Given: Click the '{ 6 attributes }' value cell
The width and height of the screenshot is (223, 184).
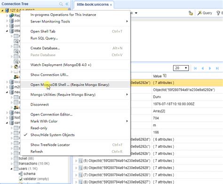Looking at the screenshot, I should (x=164, y=139).
